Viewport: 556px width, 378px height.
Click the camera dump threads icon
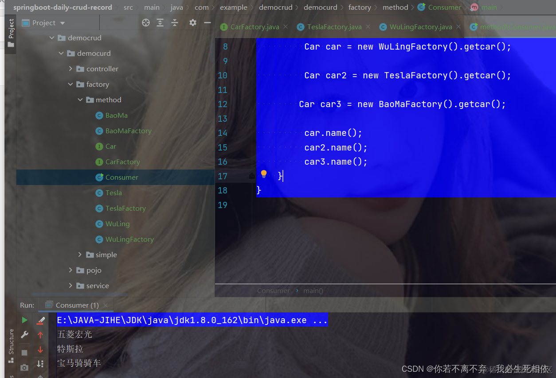[x=24, y=367]
